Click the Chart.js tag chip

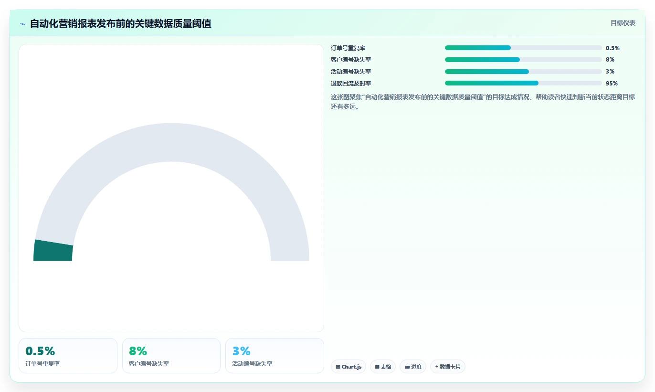(x=349, y=367)
